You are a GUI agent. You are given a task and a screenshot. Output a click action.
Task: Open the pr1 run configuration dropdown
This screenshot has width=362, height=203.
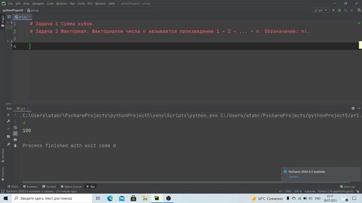(x=321, y=10)
